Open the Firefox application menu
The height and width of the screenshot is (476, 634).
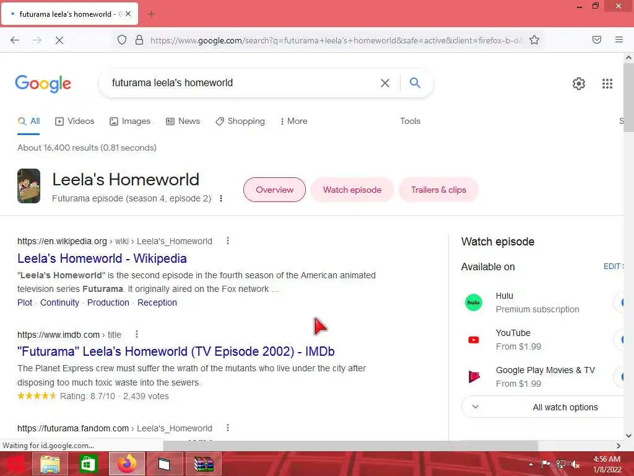point(619,40)
